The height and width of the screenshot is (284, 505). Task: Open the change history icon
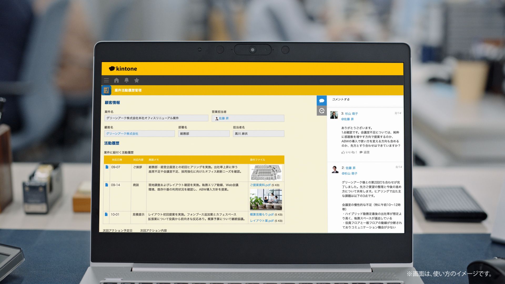[x=322, y=111]
